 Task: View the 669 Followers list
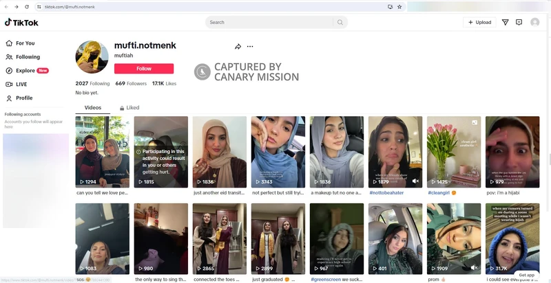tap(131, 83)
